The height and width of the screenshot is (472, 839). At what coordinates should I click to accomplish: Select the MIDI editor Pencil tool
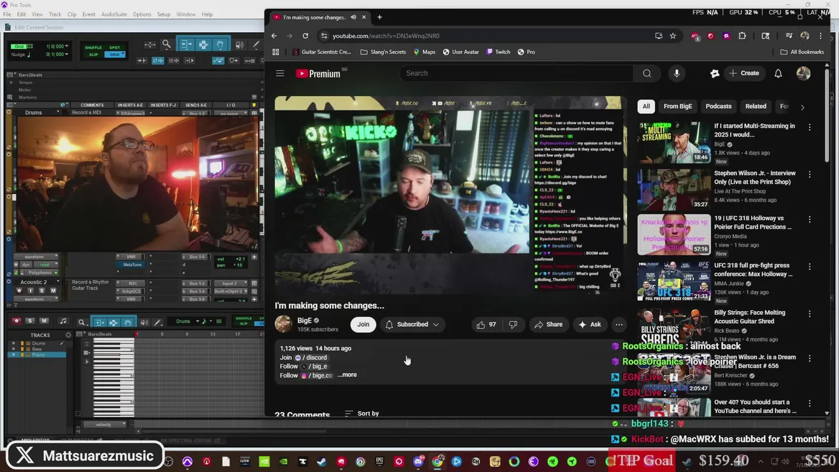pos(157,323)
